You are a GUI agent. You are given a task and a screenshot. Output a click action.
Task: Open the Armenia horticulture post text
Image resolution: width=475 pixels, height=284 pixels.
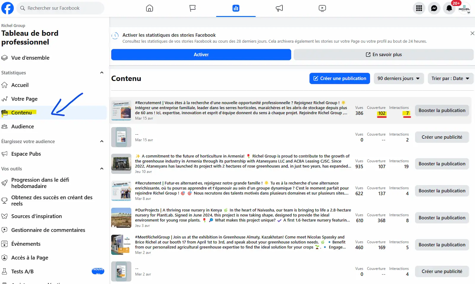point(243,161)
